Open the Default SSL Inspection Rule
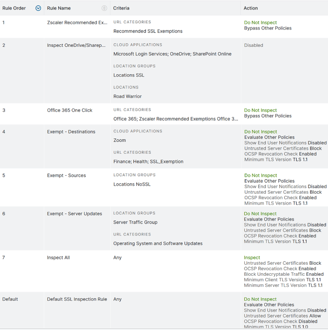Image resolution: width=328 pixels, height=330 pixels. 77,300
